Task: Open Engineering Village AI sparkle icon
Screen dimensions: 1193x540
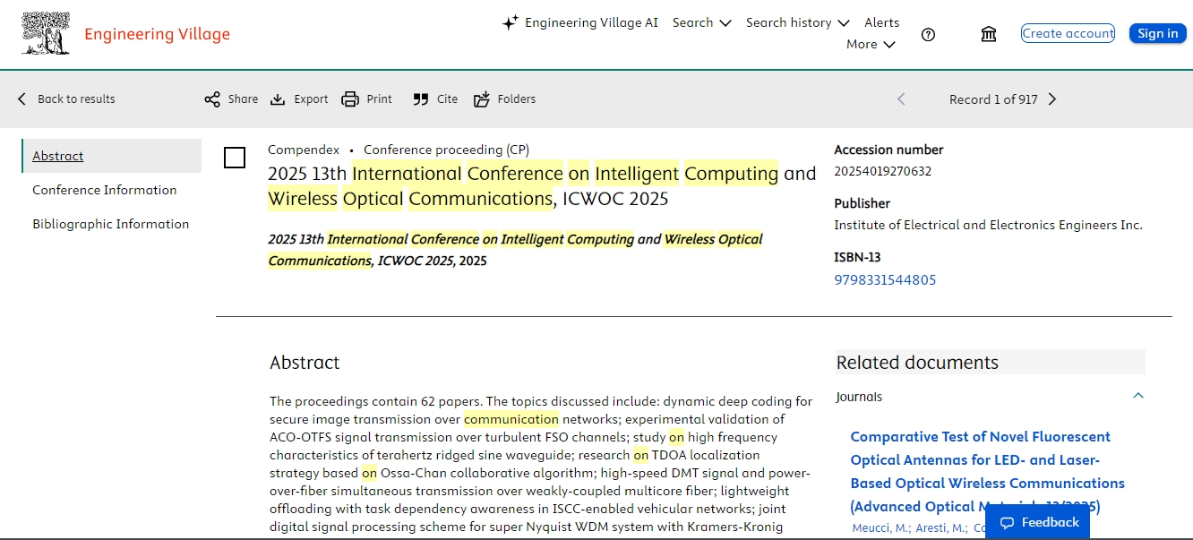Action: (x=510, y=23)
